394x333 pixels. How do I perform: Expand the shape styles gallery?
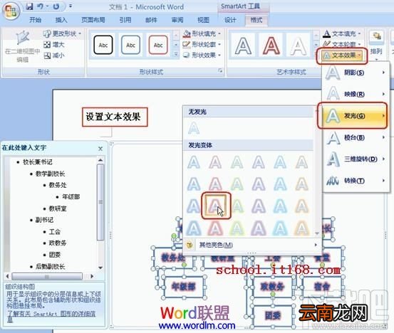(x=176, y=55)
